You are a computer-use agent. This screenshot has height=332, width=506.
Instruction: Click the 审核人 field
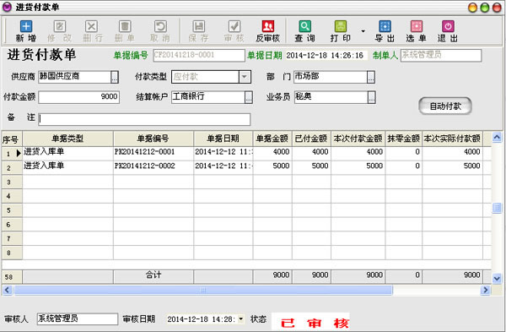[78, 319]
